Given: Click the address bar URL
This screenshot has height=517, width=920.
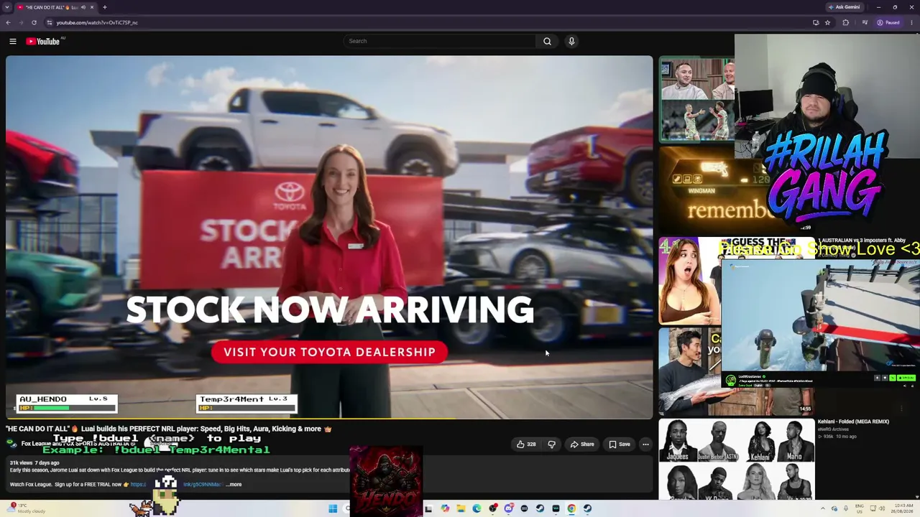Looking at the screenshot, I should [x=97, y=22].
